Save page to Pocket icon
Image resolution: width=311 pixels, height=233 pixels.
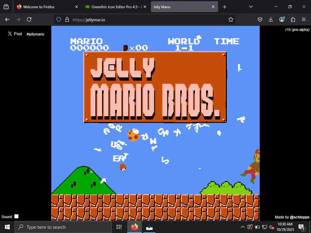point(260,19)
